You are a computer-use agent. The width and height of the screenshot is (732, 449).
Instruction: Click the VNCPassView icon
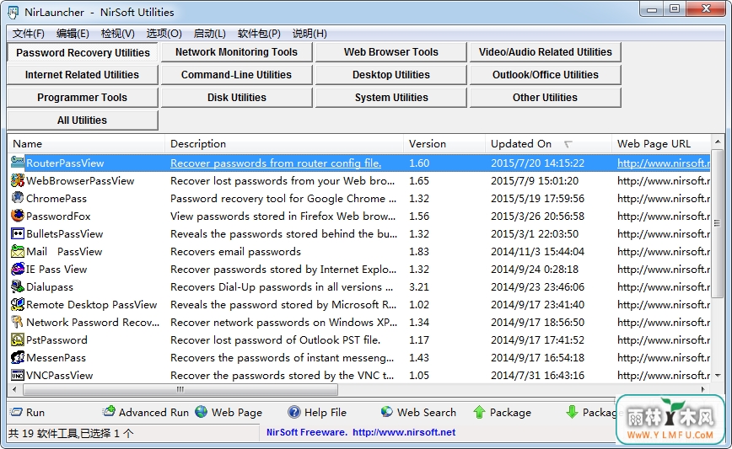18,376
